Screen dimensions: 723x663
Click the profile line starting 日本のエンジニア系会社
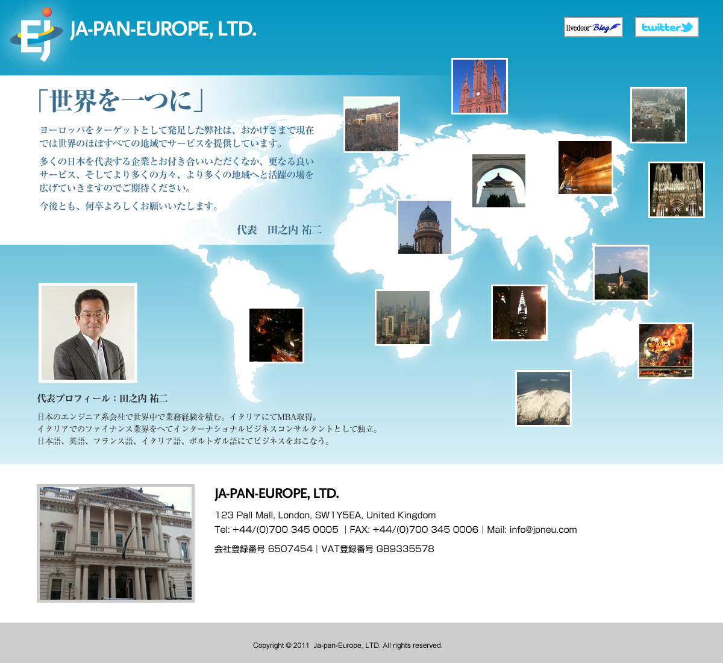point(178,417)
